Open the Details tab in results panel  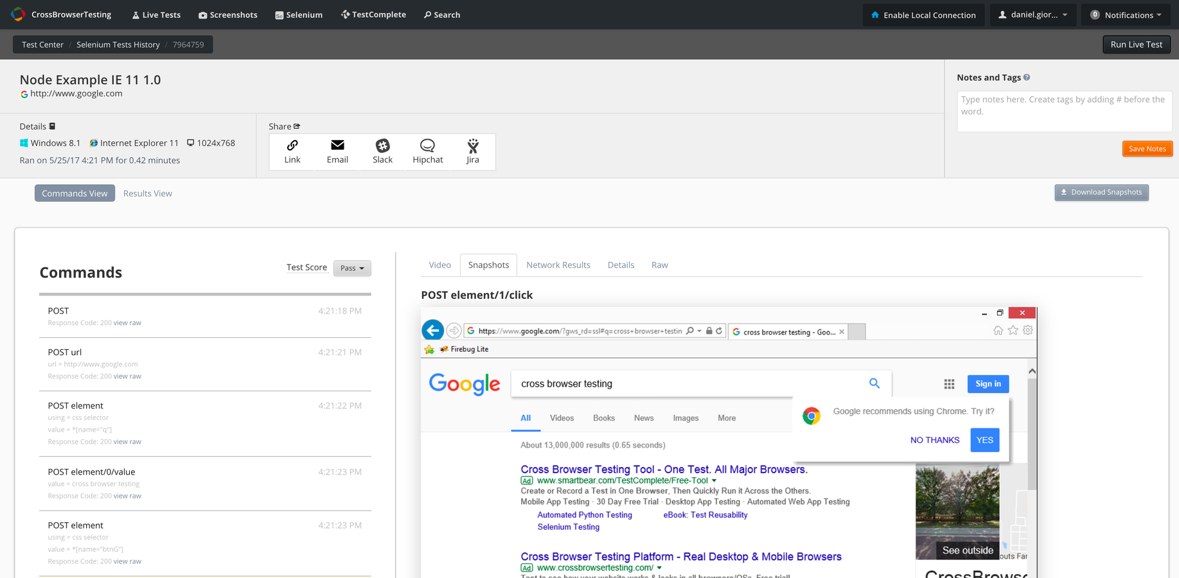(x=621, y=265)
